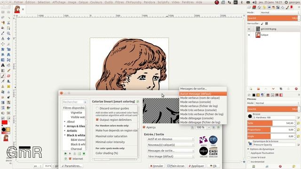
Task: Toggle the lock pixels brush icon
Action: (262, 23)
